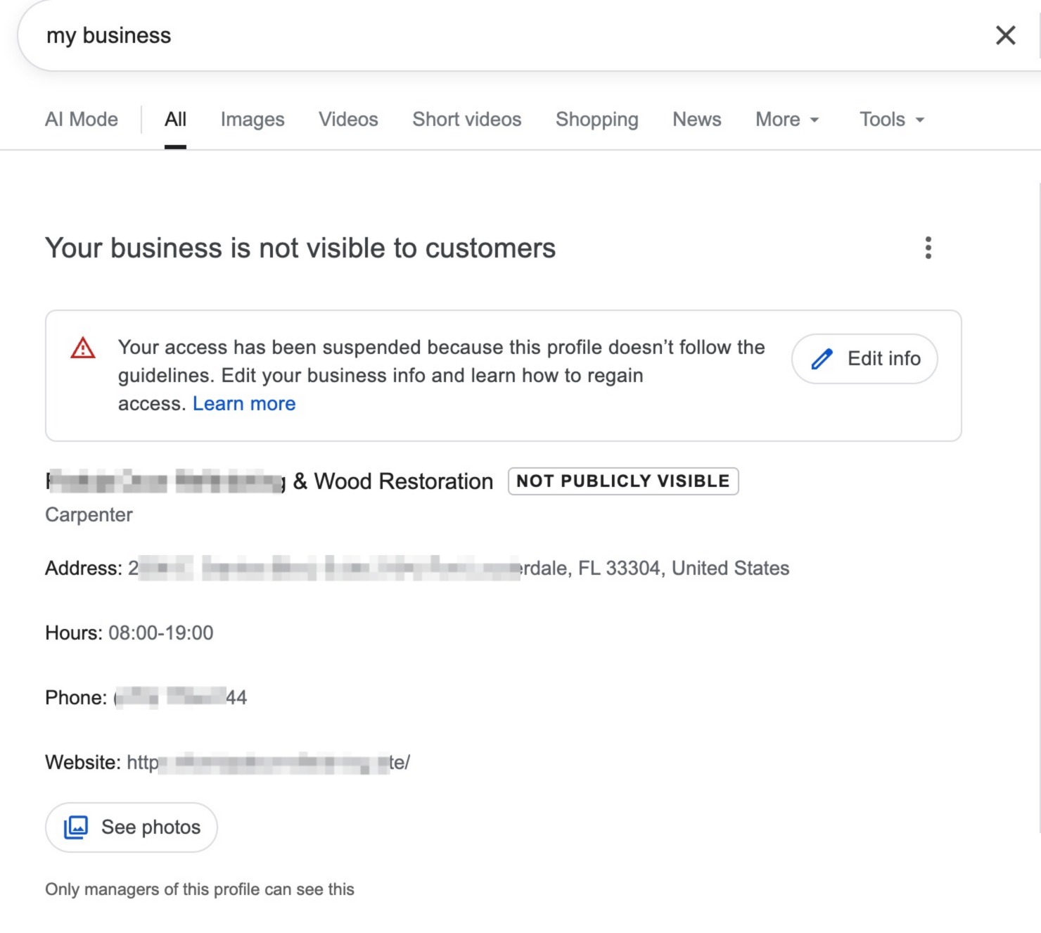Switch to AI Mode tab
The image size is (1041, 933).
click(82, 120)
